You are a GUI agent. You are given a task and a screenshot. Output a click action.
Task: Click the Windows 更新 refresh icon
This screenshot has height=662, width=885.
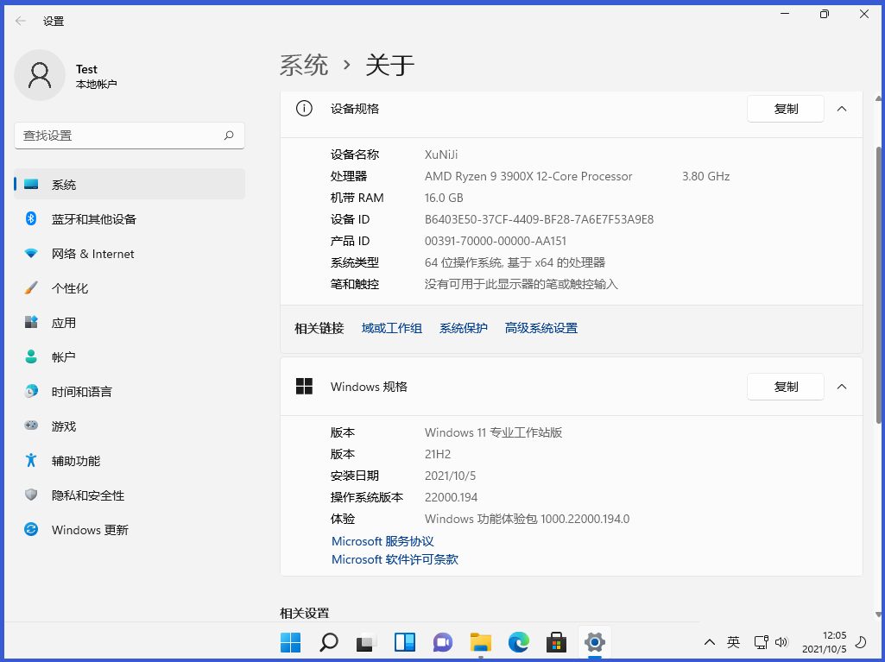click(x=31, y=530)
